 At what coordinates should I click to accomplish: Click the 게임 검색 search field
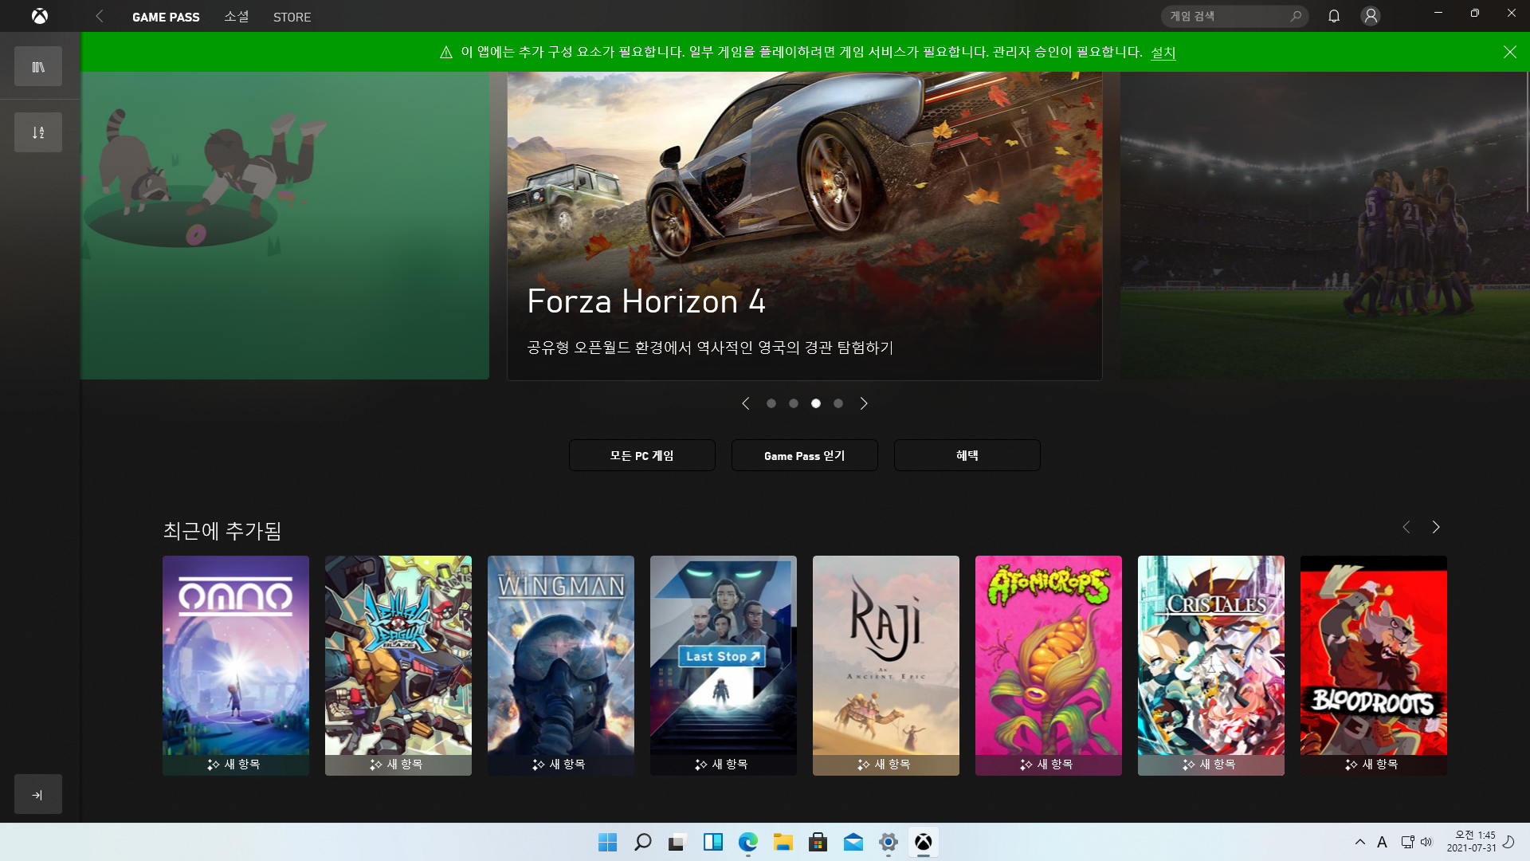tap(1234, 16)
